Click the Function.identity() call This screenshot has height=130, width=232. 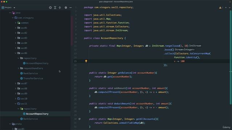pos(187,57)
